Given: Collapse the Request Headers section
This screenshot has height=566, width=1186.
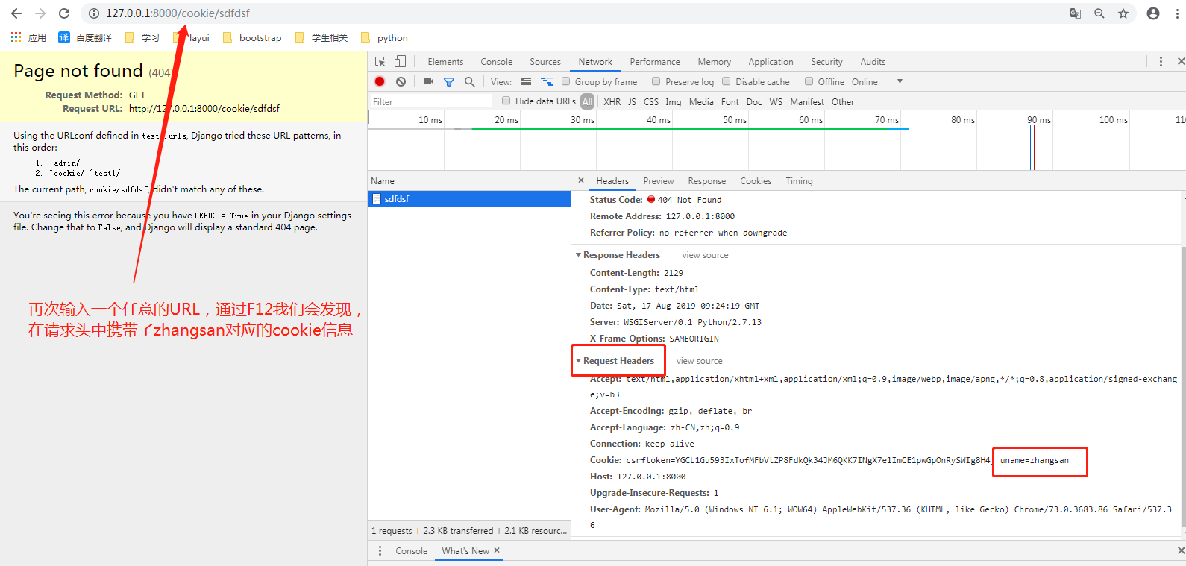Looking at the screenshot, I should click(578, 361).
